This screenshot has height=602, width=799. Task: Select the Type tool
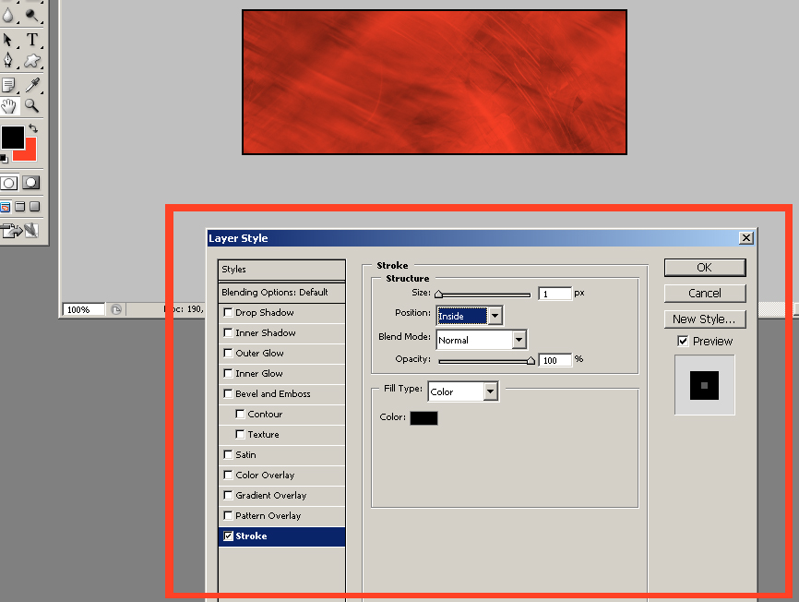point(32,40)
